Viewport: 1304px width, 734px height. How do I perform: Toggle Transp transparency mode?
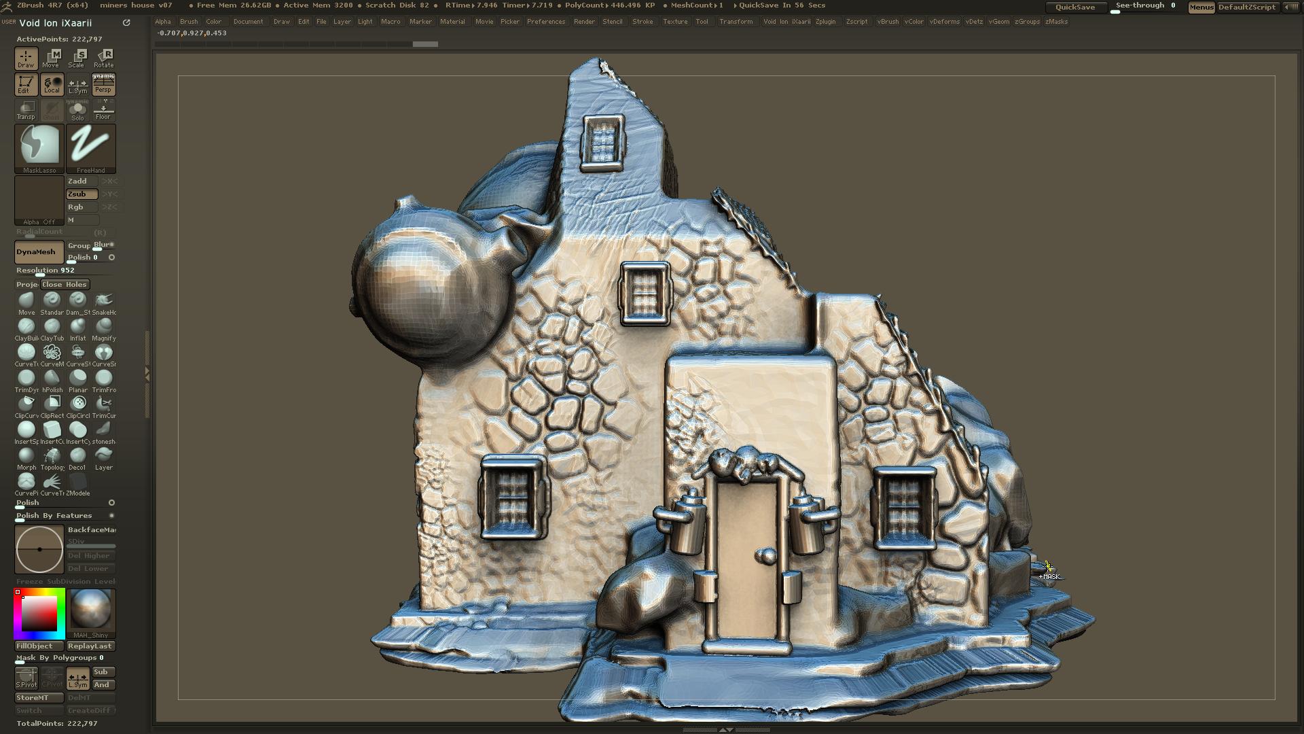pyautogui.click(x=26, y=109)
